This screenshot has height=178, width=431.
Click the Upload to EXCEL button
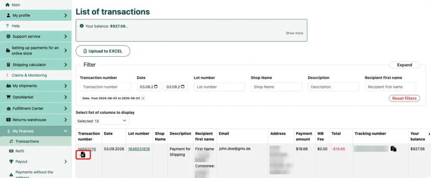point(103,51)
